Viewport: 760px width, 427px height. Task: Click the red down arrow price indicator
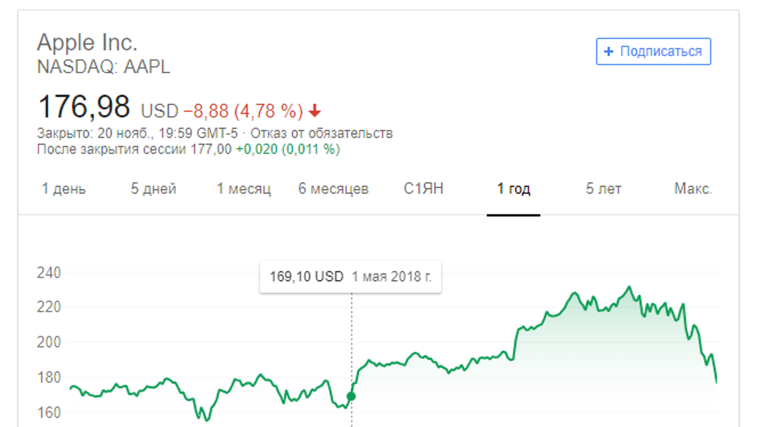pyautogui.click(x=314, y=111)
